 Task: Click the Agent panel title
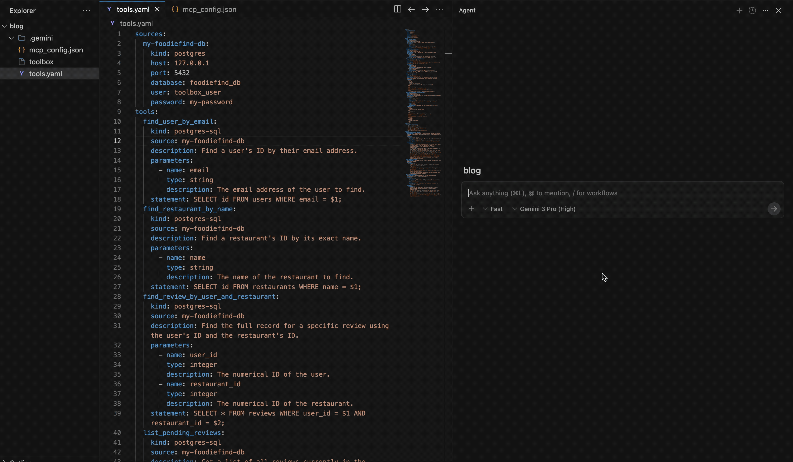click(467, 10)
